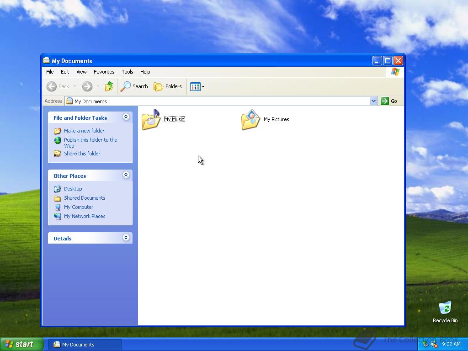Click Share this folder link
468x351 pixels.
(82, 154)
